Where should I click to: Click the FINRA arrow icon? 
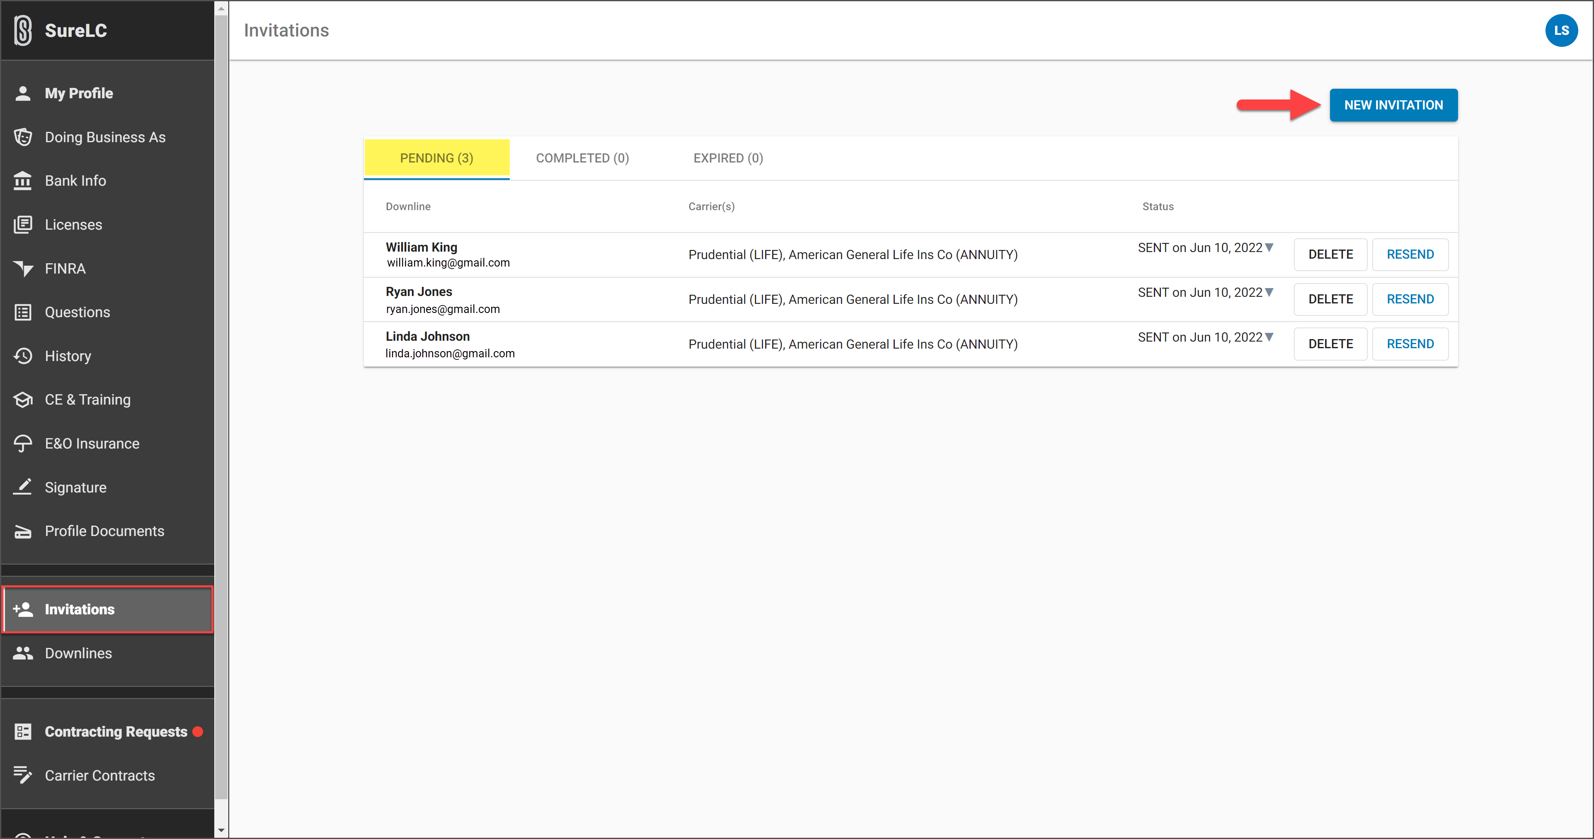tap(23, 269)
